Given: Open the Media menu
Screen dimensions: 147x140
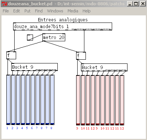Looking at the screenshot, I should [x=73, y=11].
